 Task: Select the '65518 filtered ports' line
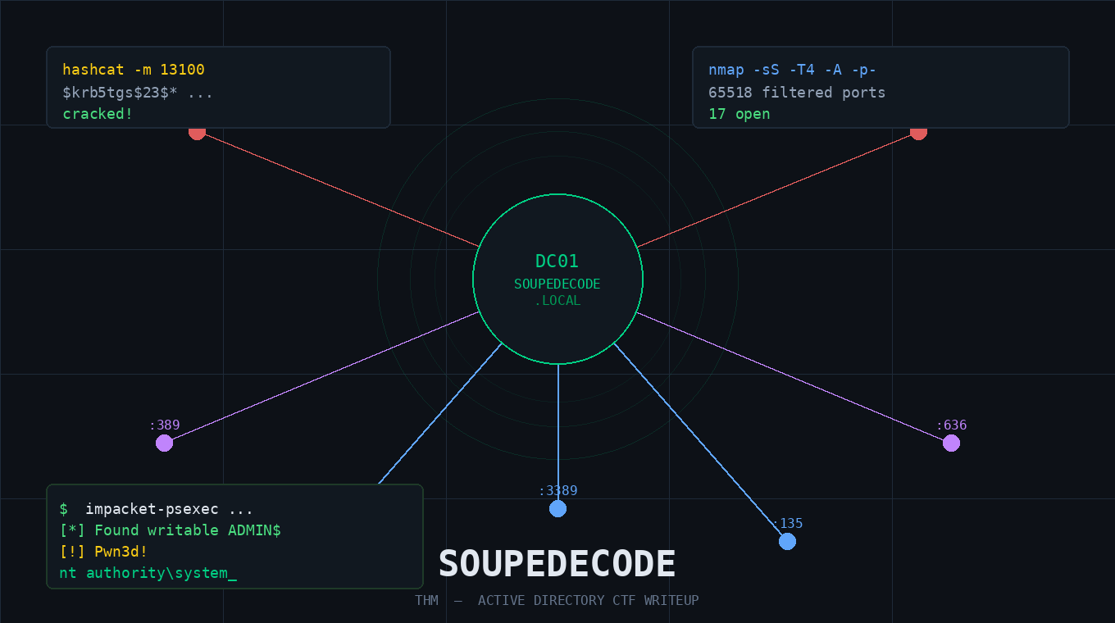click(797, 93)
